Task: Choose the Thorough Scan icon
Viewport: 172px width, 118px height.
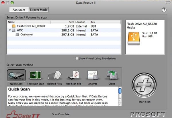Action: pyautogui.click(x=36, y=75)
